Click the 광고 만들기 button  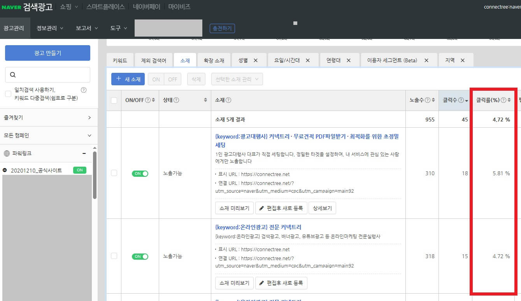pos(47,53)
